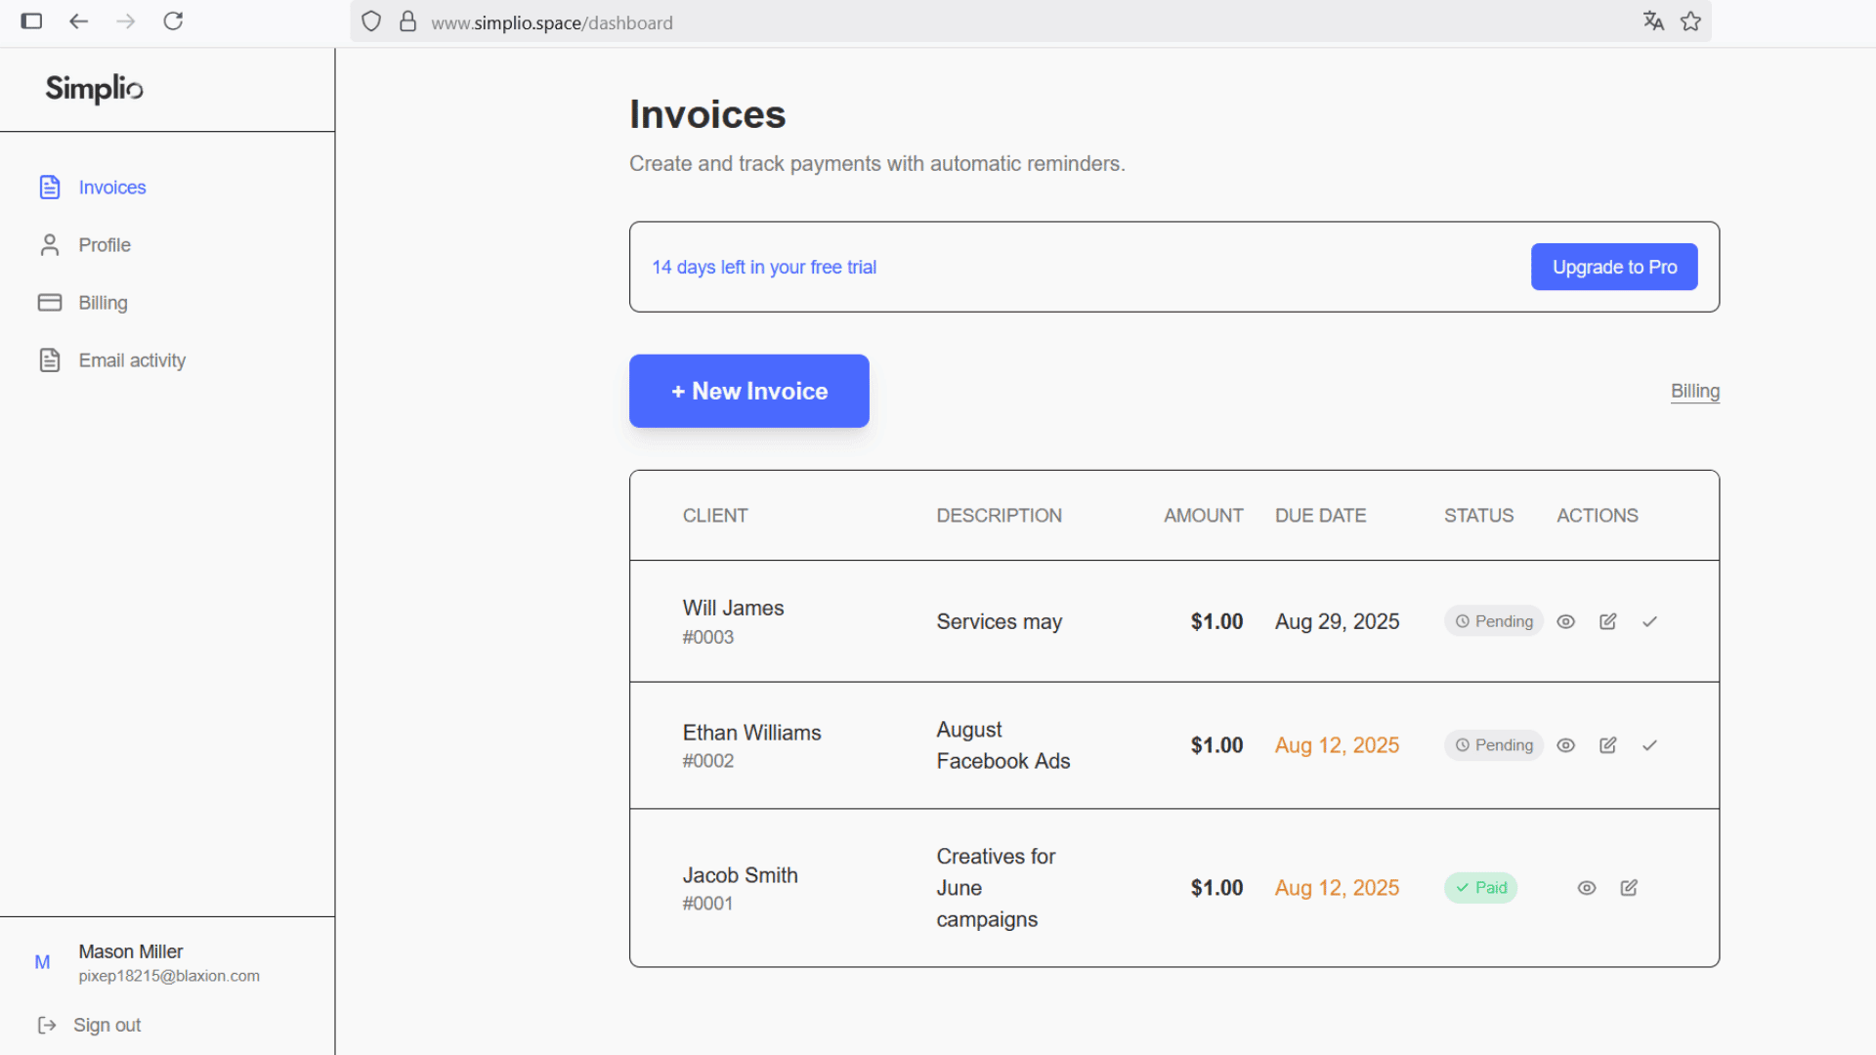This screenshot has width=1876, height=1055.
Task: Mark Ethan Williams' invoice as paid
Action: pos(1649,744)
